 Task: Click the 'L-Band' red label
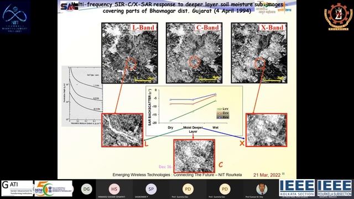pos(143,28)
